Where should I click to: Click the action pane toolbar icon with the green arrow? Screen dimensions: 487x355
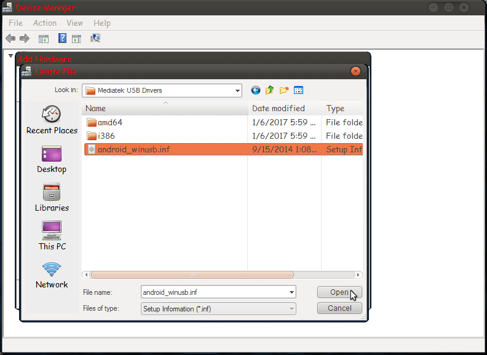click(x=76, y=39)
